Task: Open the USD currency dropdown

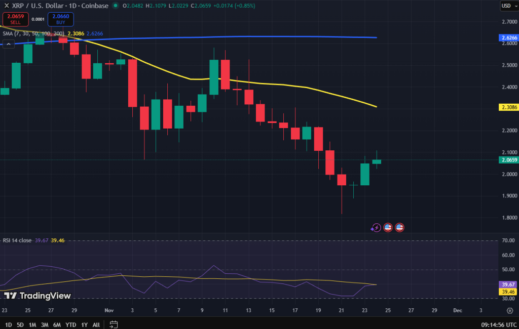Action: click(507, 6)
